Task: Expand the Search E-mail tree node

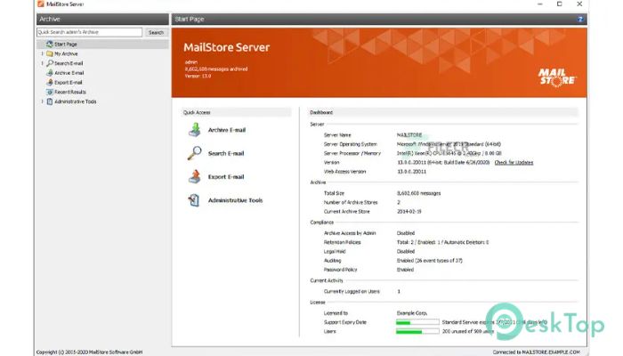Action: pyautogui.click(x=42, y=63)
